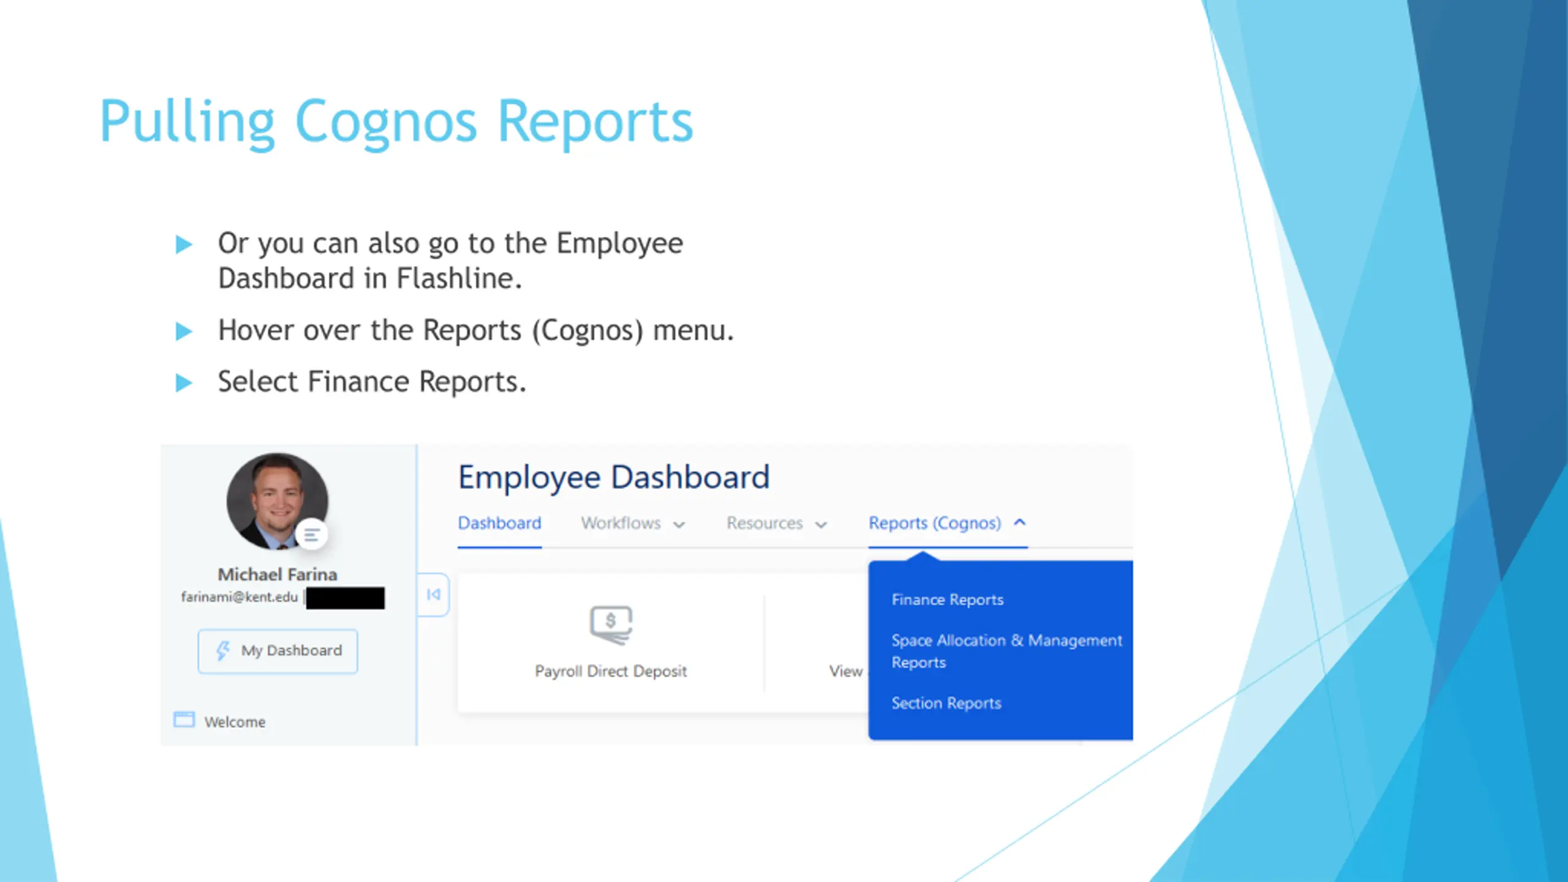Click the email farinami@kent.edu
The height and width of the screenshot is (882, 1568).
239,597
